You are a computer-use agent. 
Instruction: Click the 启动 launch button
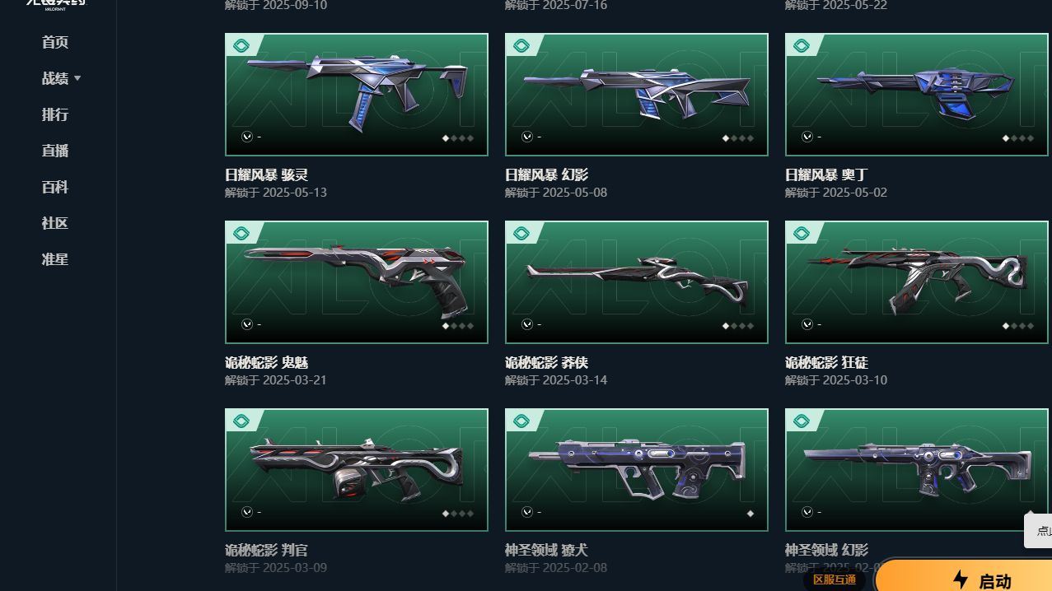pyautogui.click(x=964, y=577)
